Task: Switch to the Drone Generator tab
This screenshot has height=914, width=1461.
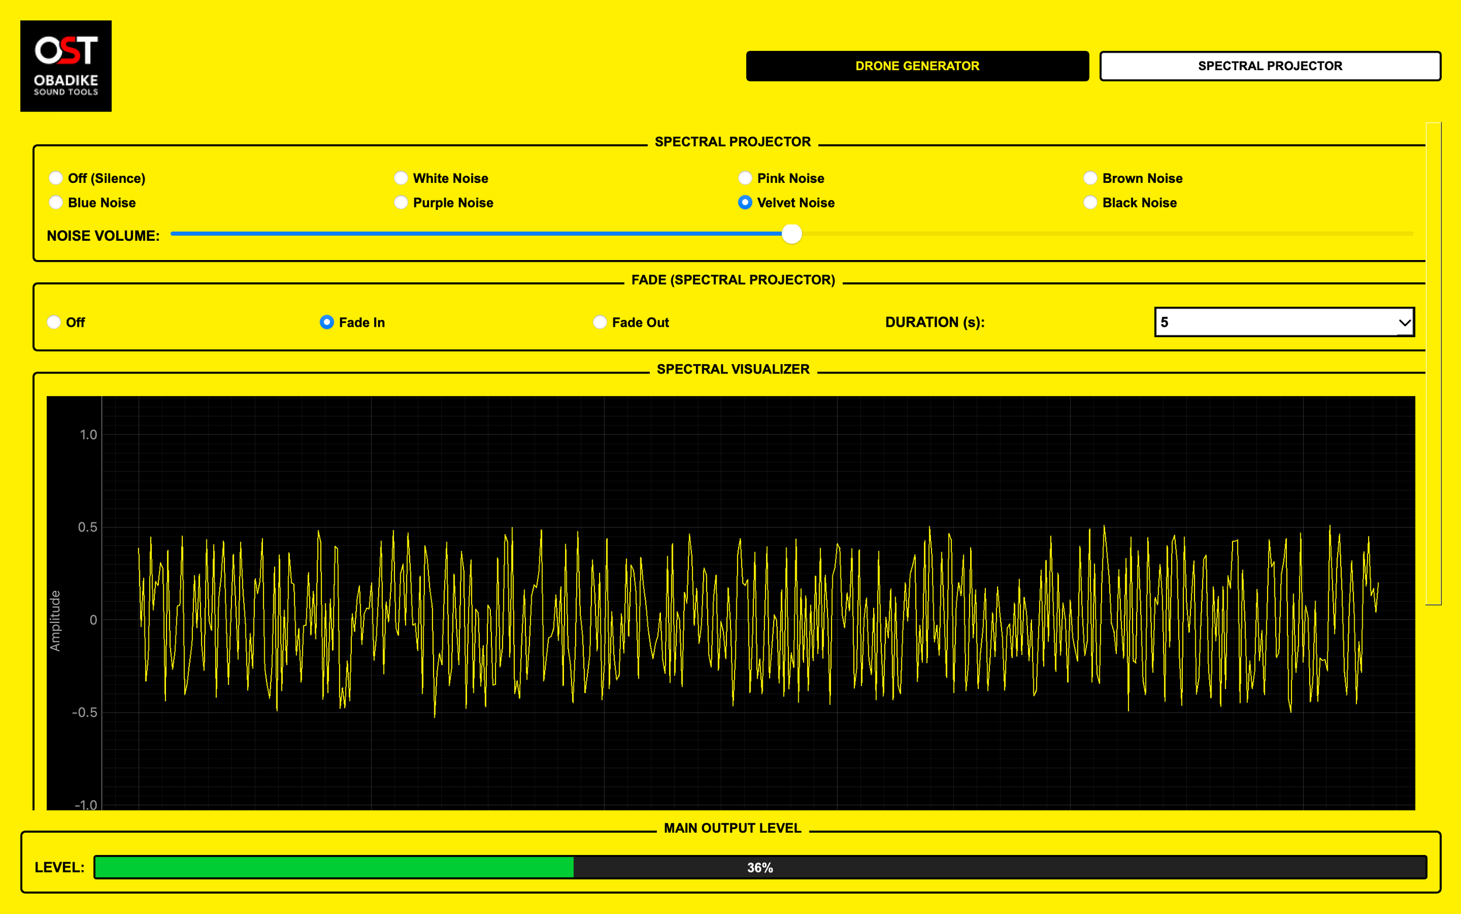Action: (x=916, y=66)
